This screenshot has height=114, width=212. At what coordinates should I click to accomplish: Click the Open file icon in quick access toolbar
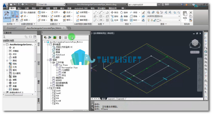click(x=15, y=4)
